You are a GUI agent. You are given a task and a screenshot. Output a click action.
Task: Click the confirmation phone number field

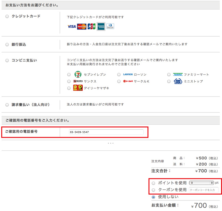(x=106, y=132)
